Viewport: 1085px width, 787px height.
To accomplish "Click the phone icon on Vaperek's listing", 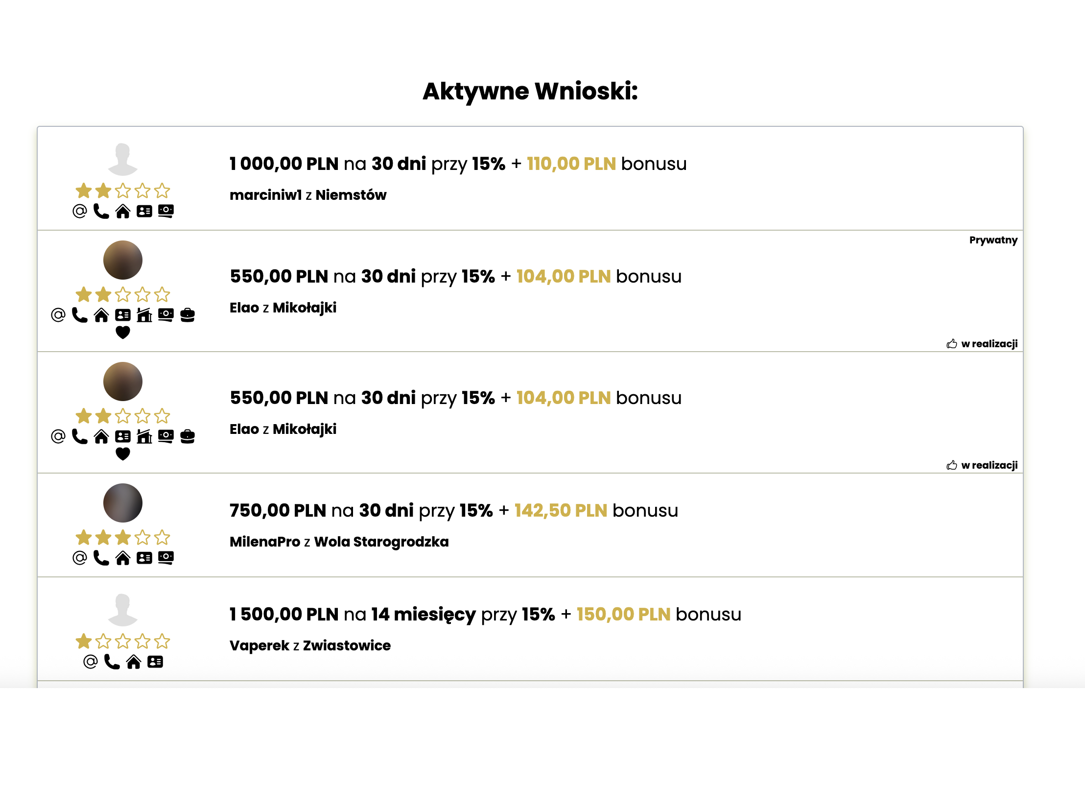I will point(111,661).
